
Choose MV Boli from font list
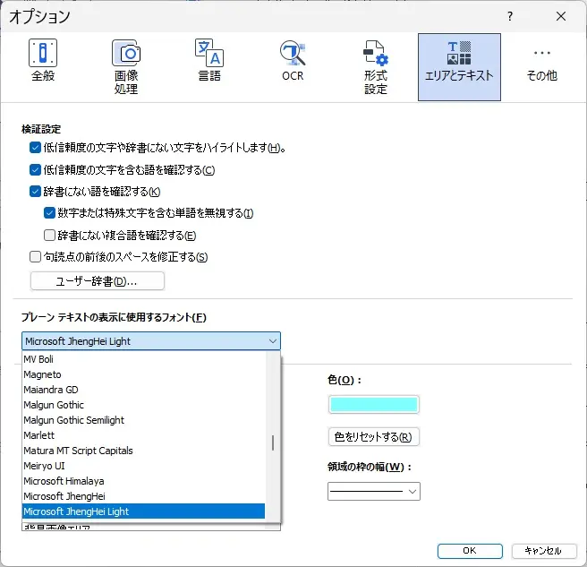(x=144, y=359)
